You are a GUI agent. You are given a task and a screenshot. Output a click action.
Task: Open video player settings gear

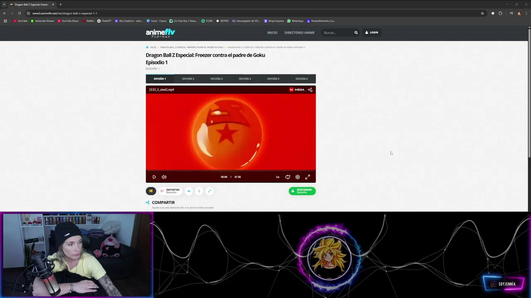coord(297,177)
